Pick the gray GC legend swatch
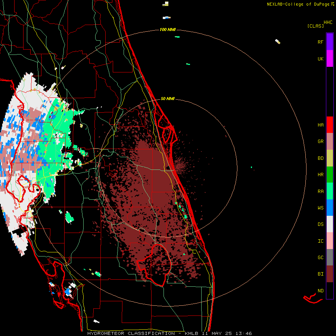The width and height of the screenshot is (336, 336). (330, 257)
